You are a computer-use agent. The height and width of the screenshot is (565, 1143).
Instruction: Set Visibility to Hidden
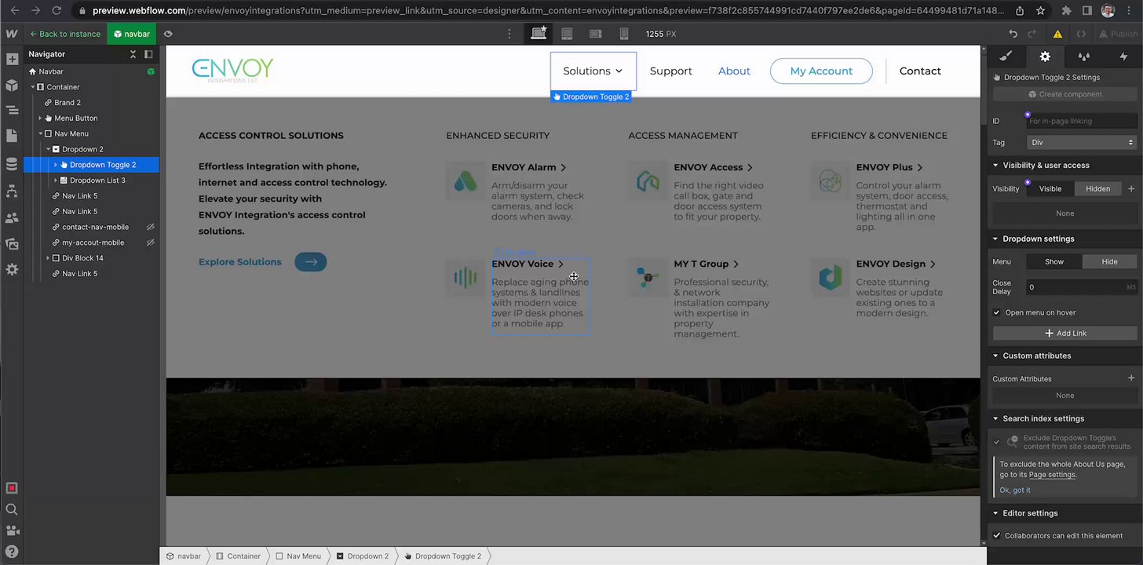tap(1097, 188)
